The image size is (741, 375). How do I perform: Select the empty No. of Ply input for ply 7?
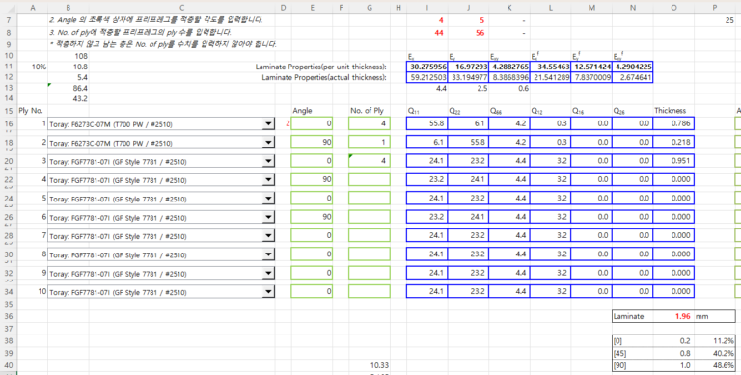370,235
